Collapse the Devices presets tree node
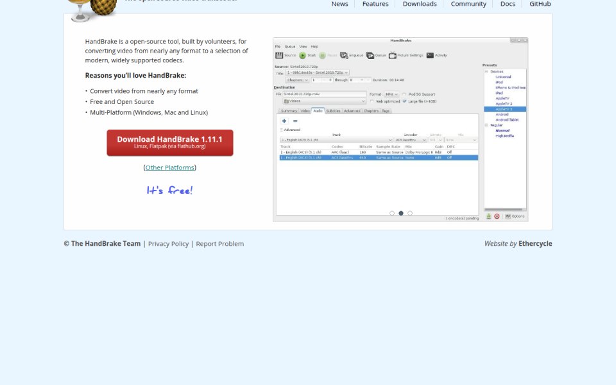The image size is (616, 385). click(x=486, y=72)
